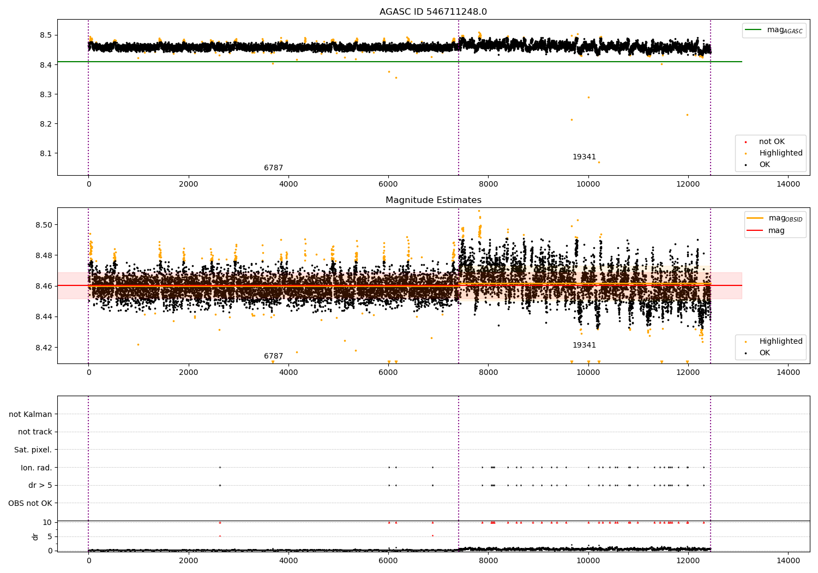Click the lowest orange outlier point near 8.07 in top plot
The height and width of the screenshot is (573, 818).
599,162
